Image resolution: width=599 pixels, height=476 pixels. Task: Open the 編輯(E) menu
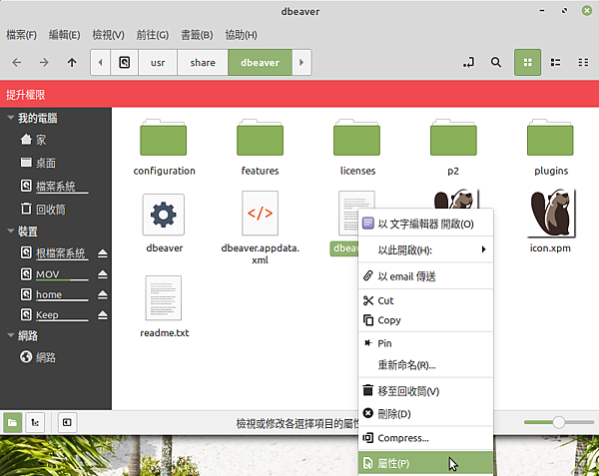click(64, 35)
